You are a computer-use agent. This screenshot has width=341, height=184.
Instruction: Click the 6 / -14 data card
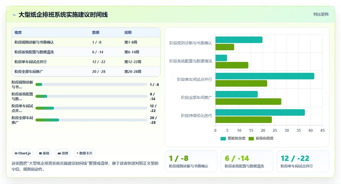point(247,161)
